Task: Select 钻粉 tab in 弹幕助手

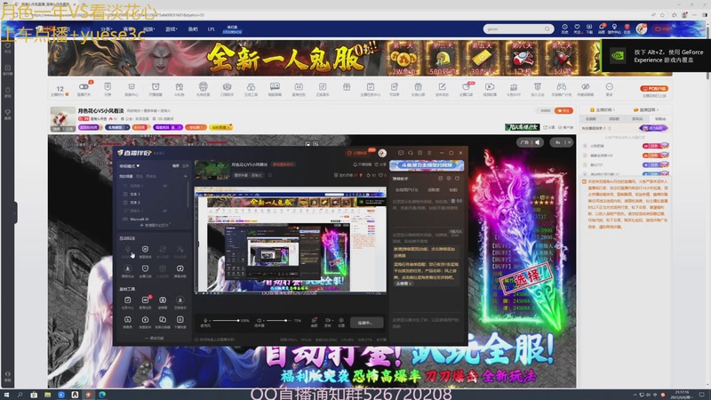Action: point(453,190)
